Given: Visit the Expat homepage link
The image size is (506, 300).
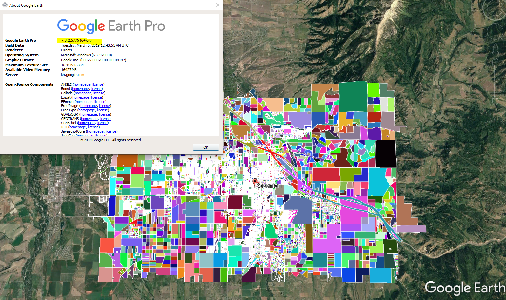Looking at the screenshot, I should (x=81, y=97).
